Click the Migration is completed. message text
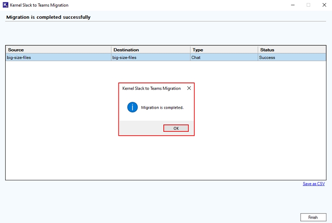332x223 pixels. point(162,107)
